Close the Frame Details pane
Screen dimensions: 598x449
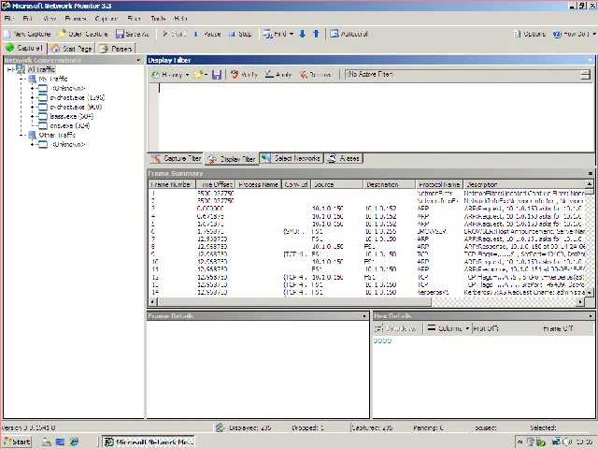pos(364,316)
